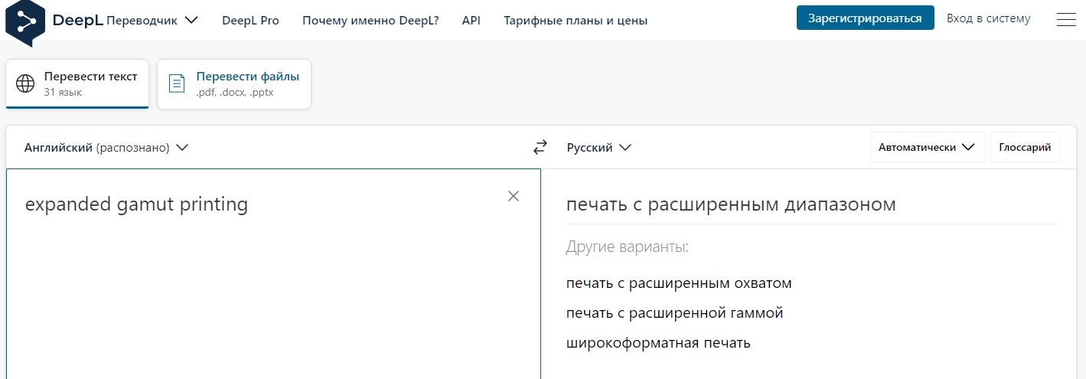Open Почему именно DeepL? menu item
The image size is (1086, 379).
pyautogui.click(x=370, y=21)
